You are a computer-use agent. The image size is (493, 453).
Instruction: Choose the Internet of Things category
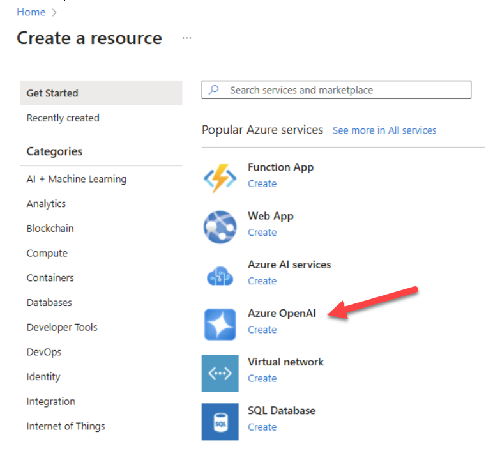point(66,426)
